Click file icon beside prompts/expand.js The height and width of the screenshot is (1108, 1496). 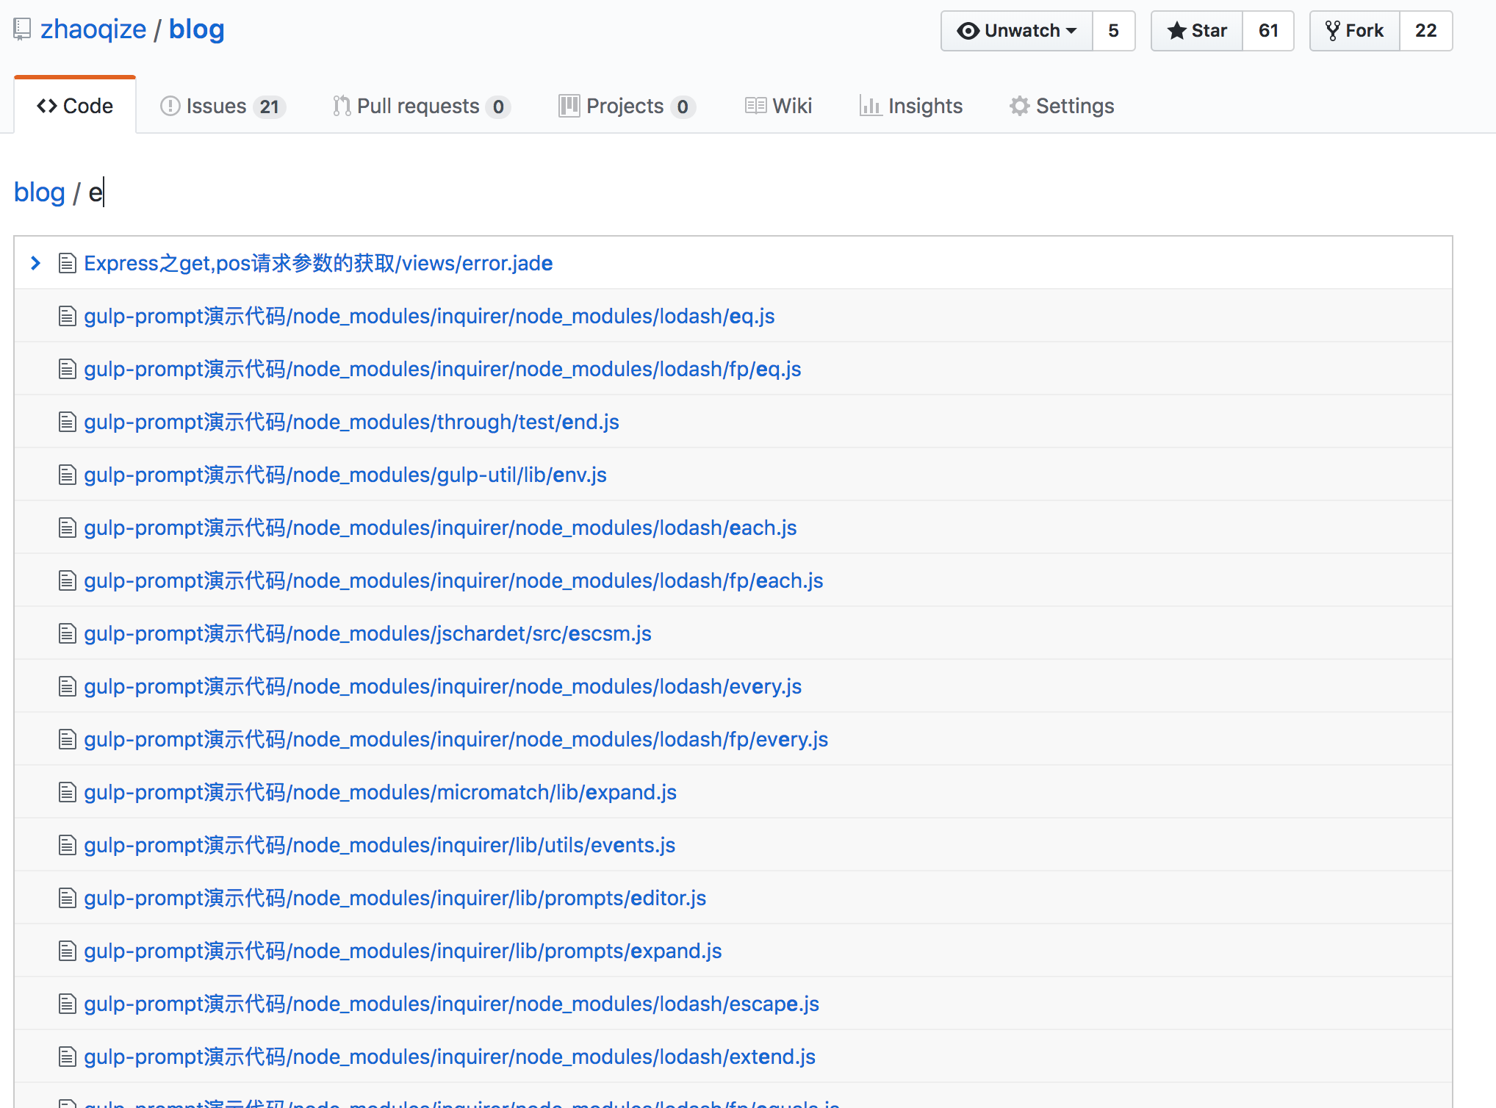tap(68, 951)
